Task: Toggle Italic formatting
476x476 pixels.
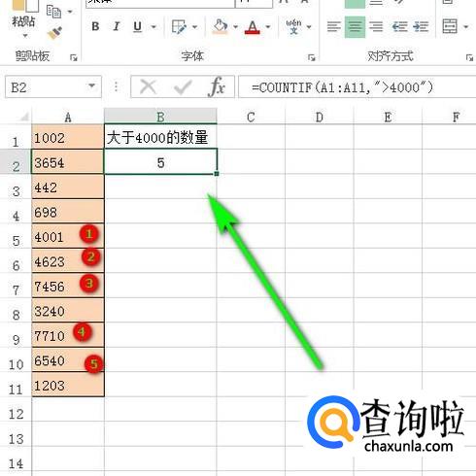Action: point(117,26)
